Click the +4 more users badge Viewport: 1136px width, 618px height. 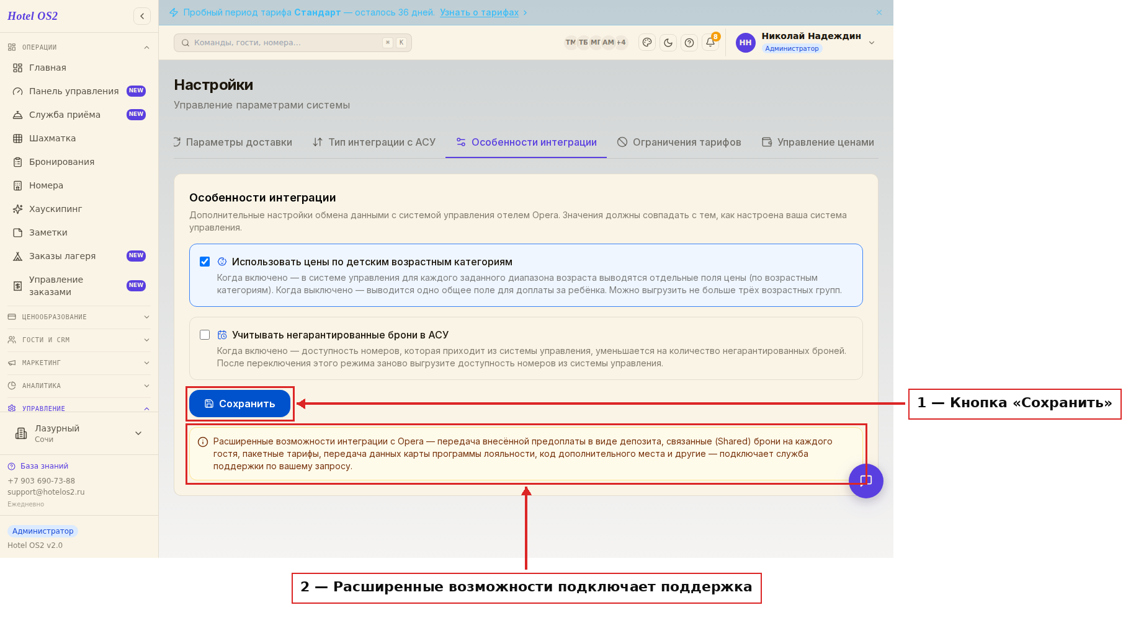621,43
